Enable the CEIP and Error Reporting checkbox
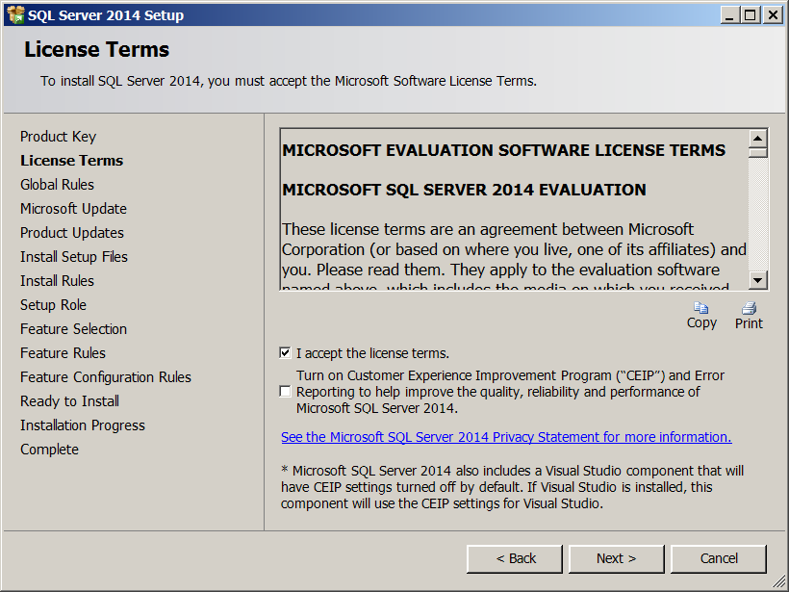Screen dimensions: 789x592 (285, 392)
